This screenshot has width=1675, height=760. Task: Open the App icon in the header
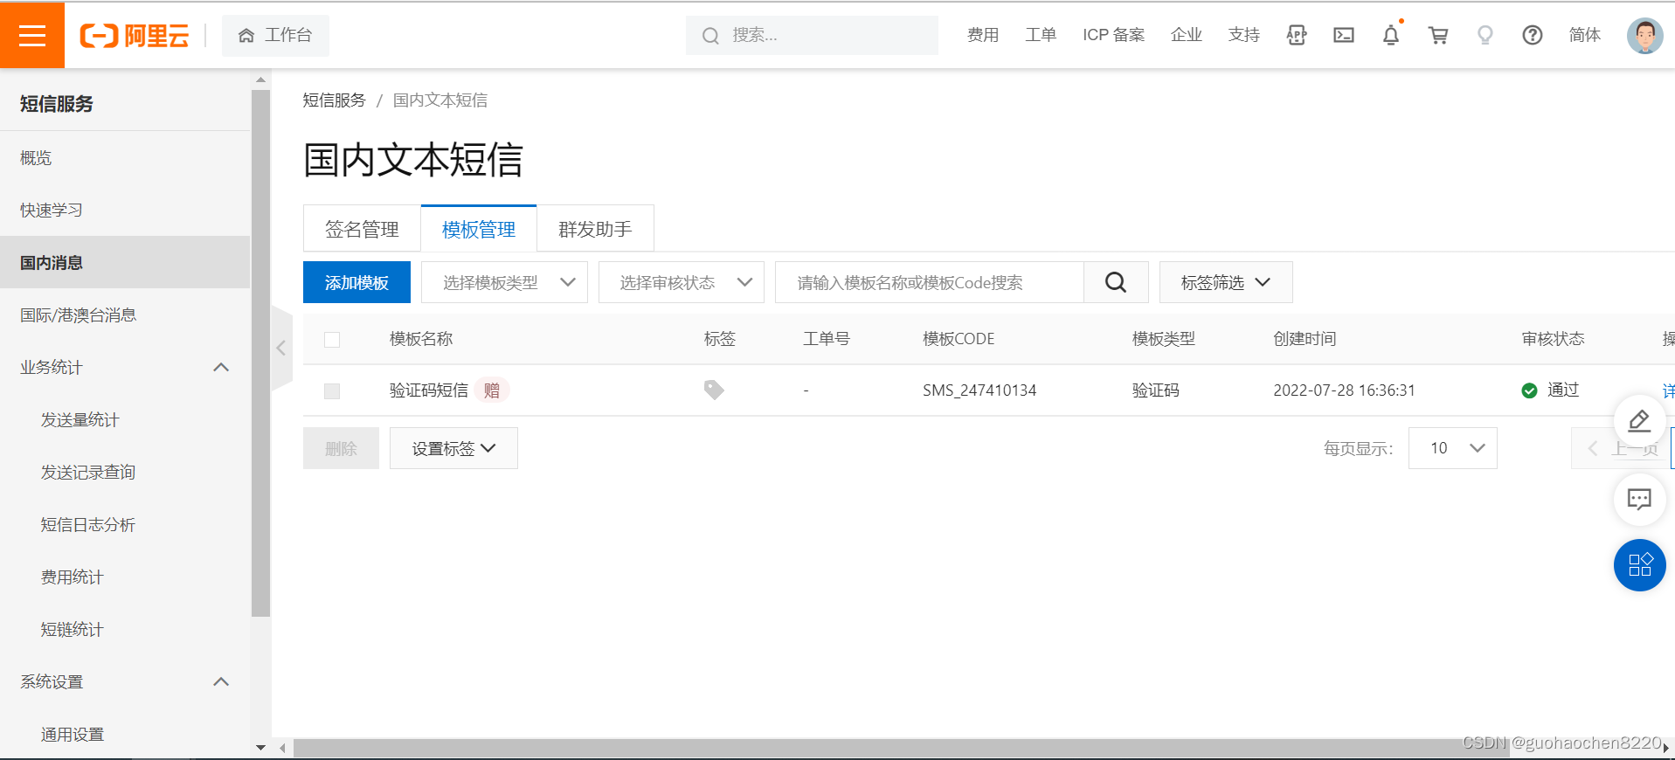pos(1297,35)
